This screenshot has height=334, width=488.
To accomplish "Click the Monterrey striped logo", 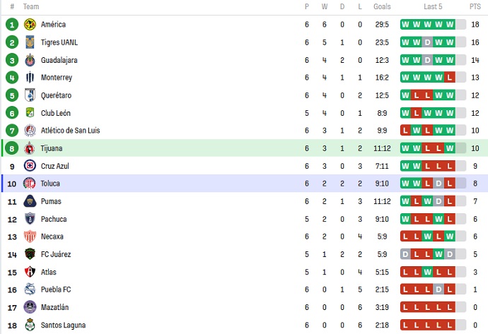I will click(30, 78).
